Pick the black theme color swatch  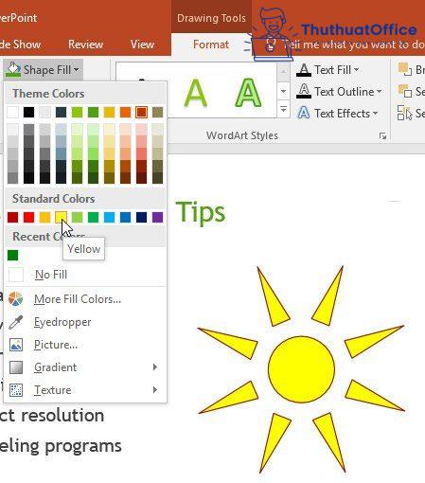pyautogui.click(x=28, y=112)
